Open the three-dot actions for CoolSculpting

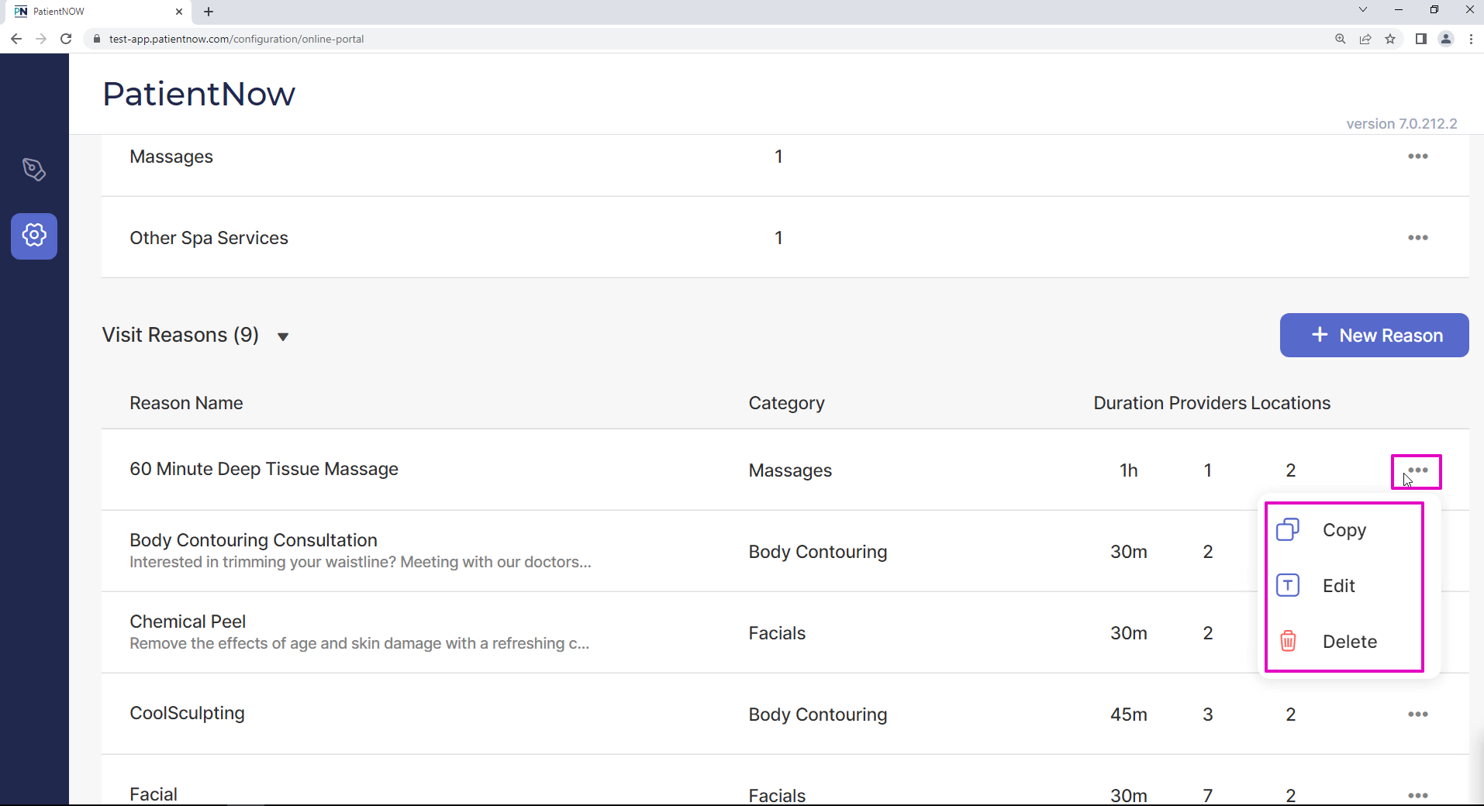pyautogui.click(x=1419, y=714)
